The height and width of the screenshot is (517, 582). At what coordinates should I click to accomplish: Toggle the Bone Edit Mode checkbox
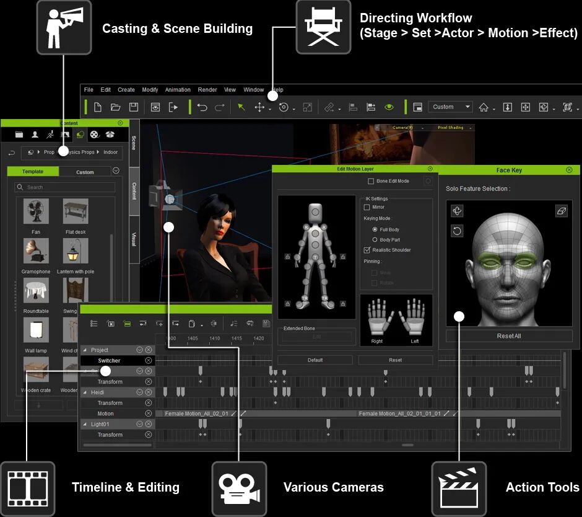(371, 181)
